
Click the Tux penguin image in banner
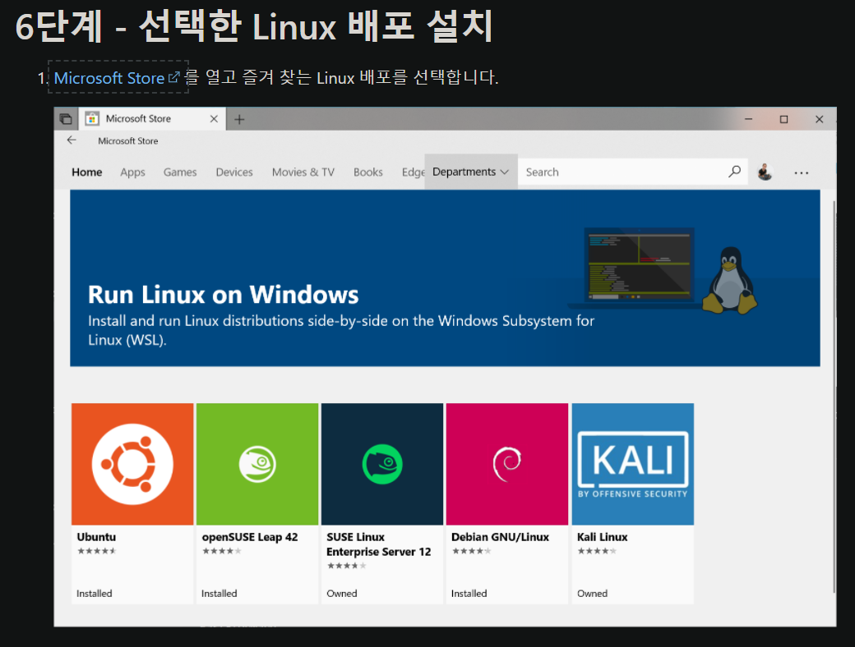click(x=730, y=281)
